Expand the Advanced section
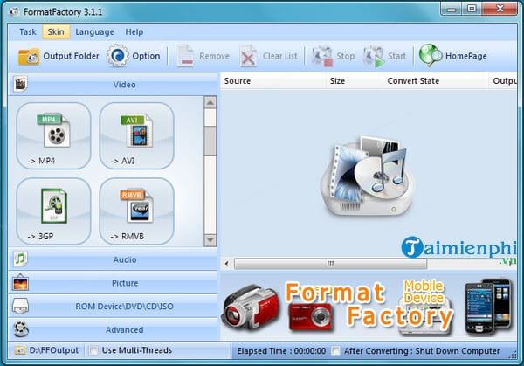524x366 pixels. (x=113, y=329)
